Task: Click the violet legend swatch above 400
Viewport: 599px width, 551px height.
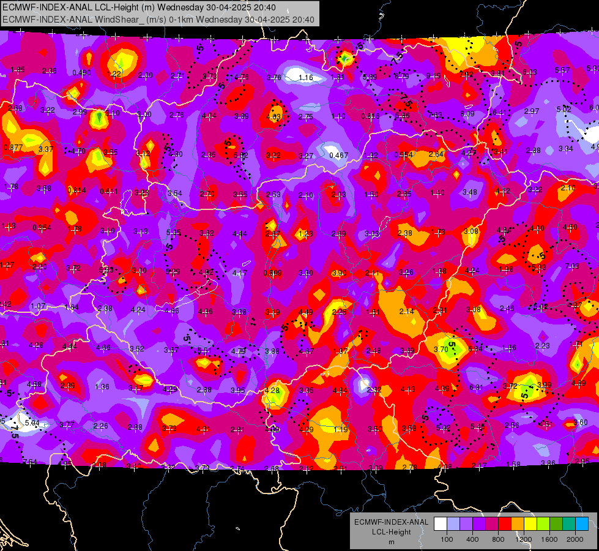Action: click(479, 523)
